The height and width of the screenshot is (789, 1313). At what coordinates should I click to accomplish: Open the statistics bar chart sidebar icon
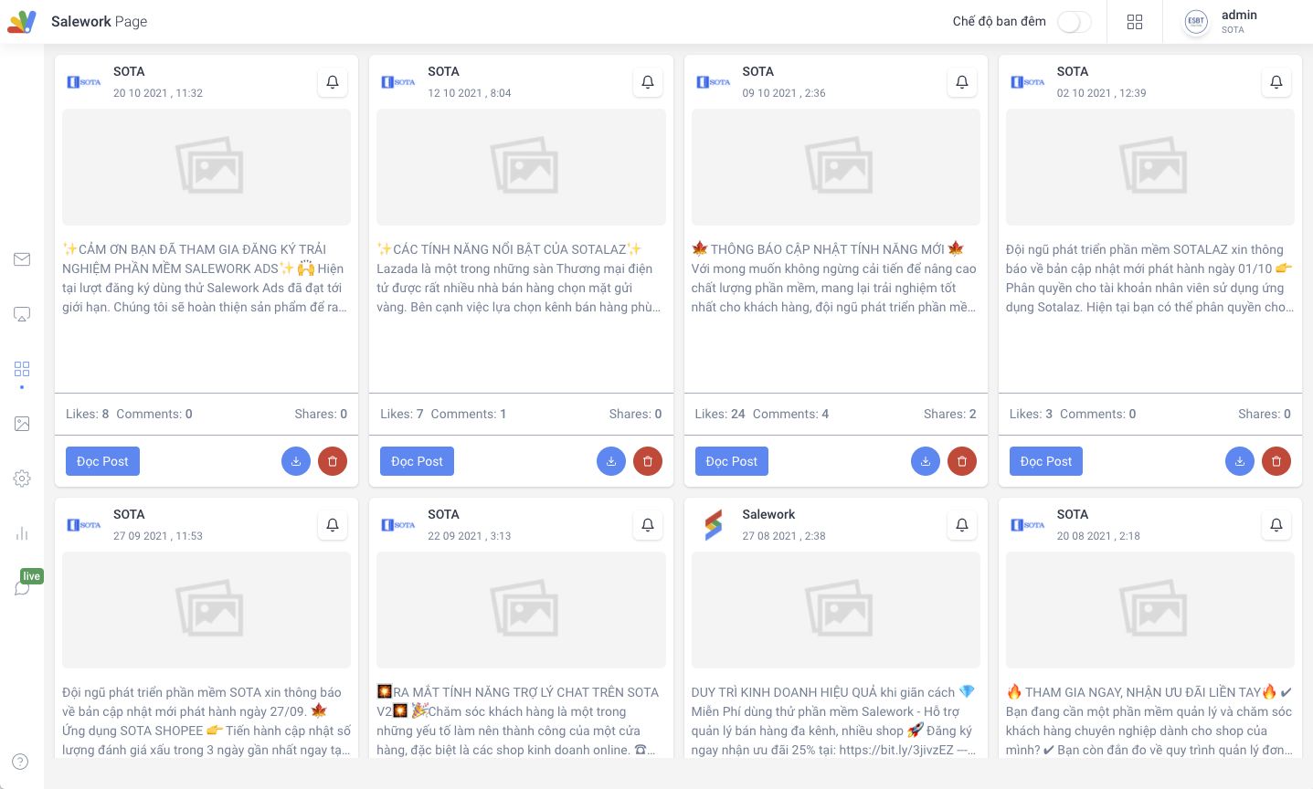pos(22,533)
